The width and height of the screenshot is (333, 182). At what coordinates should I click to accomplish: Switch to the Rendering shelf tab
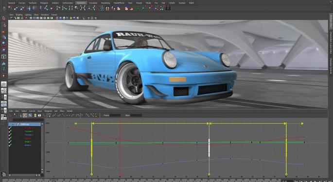pyautogui.click(x=105, y=3)
